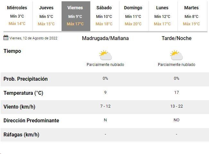Switch to the Jueves tab
The image size is (209, 154).
[x=46, y=16]
